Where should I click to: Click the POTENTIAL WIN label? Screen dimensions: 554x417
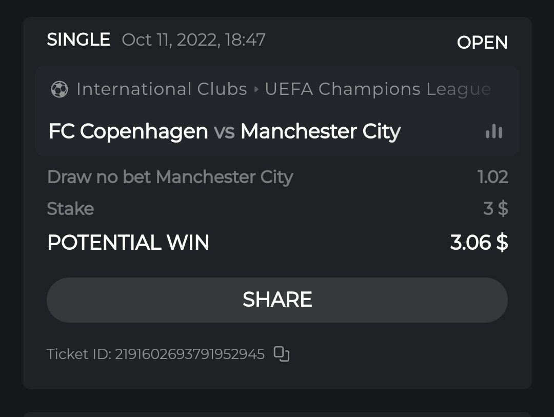[128, 243]
